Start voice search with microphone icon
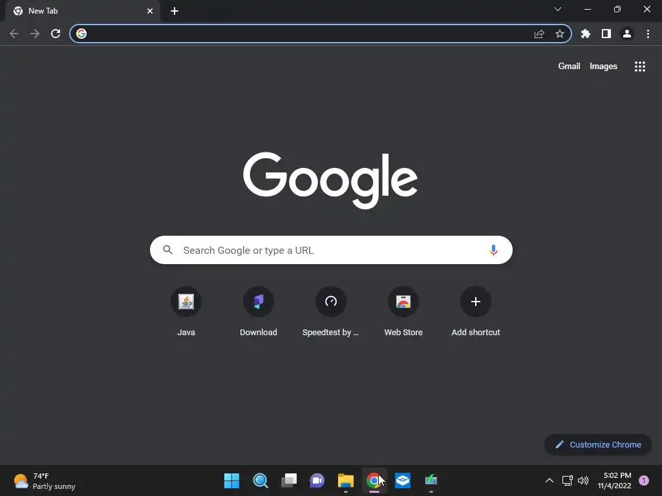 493,250
